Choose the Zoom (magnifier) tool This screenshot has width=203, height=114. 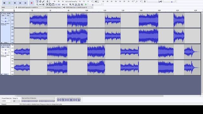[37, 4]
